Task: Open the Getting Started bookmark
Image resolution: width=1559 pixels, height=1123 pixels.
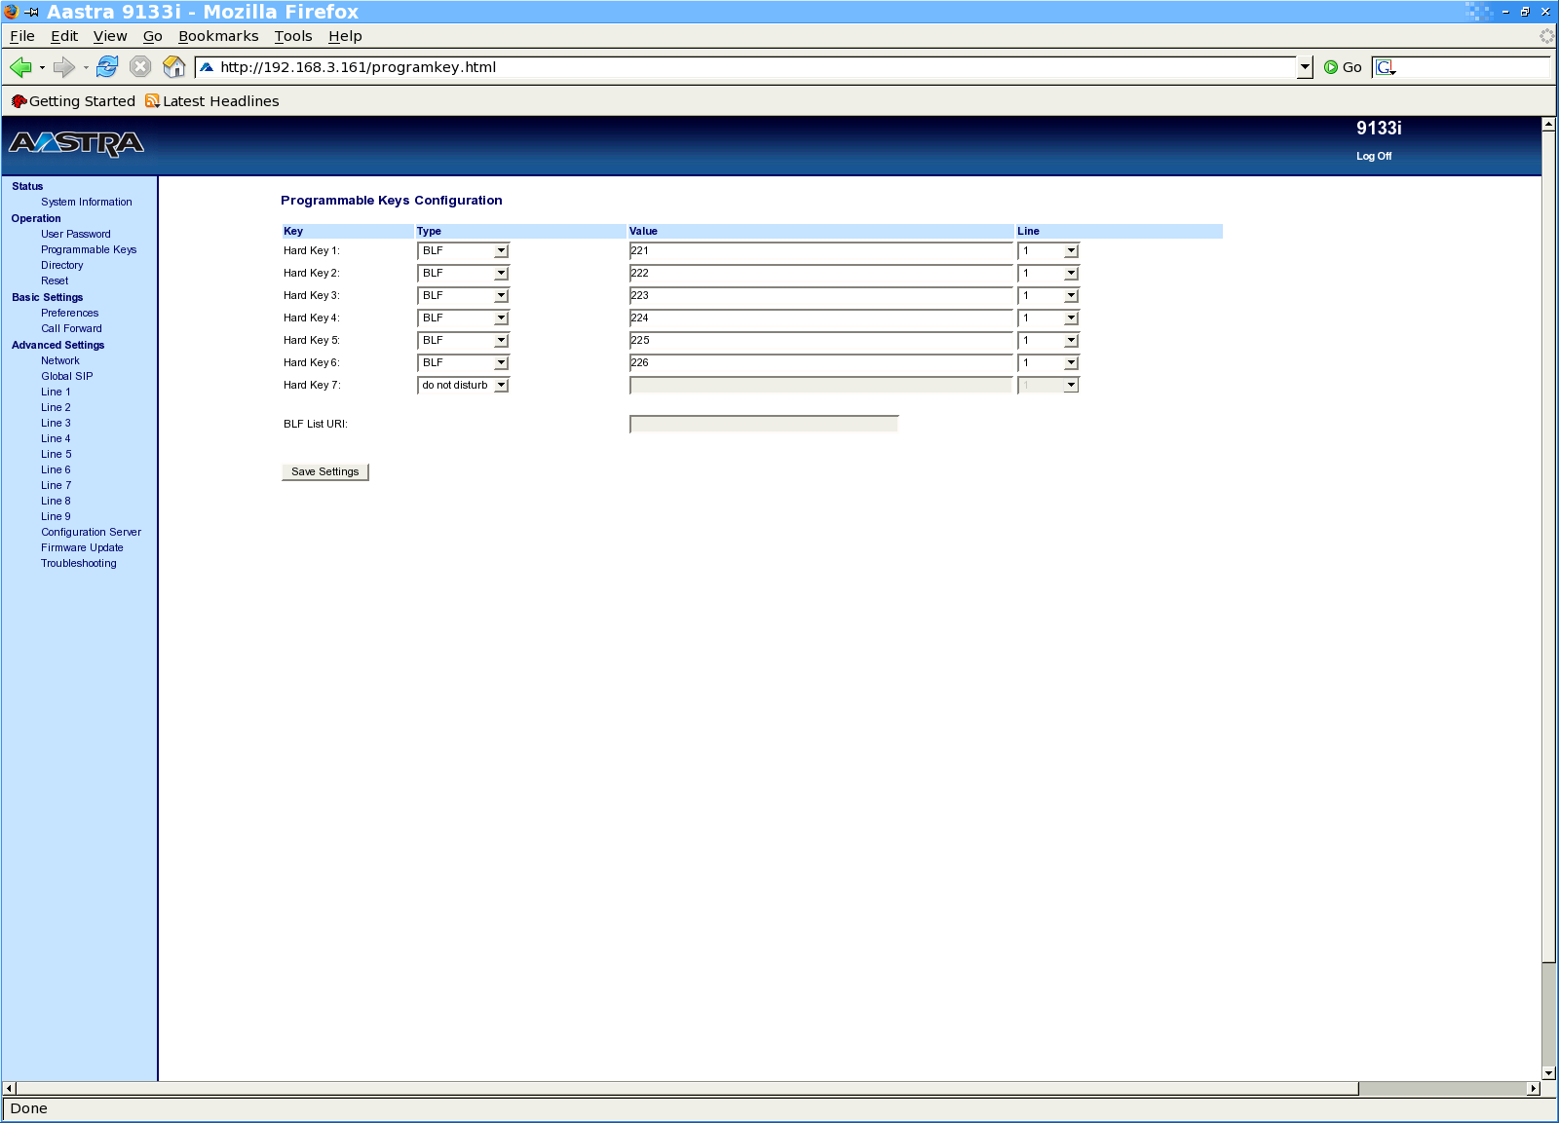Action: (x=73, y=101)
